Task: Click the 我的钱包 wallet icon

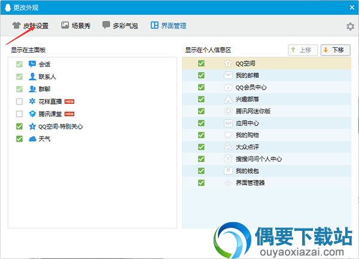Action: click(228, 171)
